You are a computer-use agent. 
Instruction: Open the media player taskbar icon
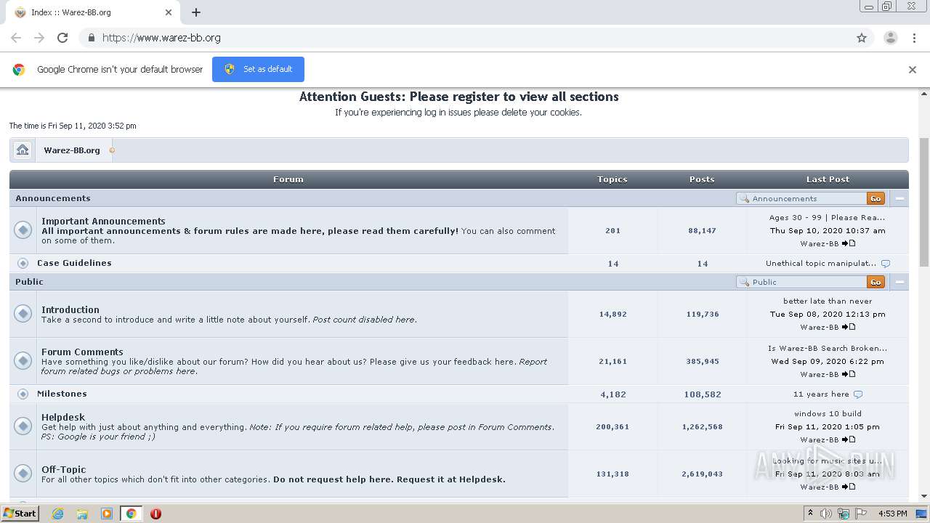click(107, 514)
